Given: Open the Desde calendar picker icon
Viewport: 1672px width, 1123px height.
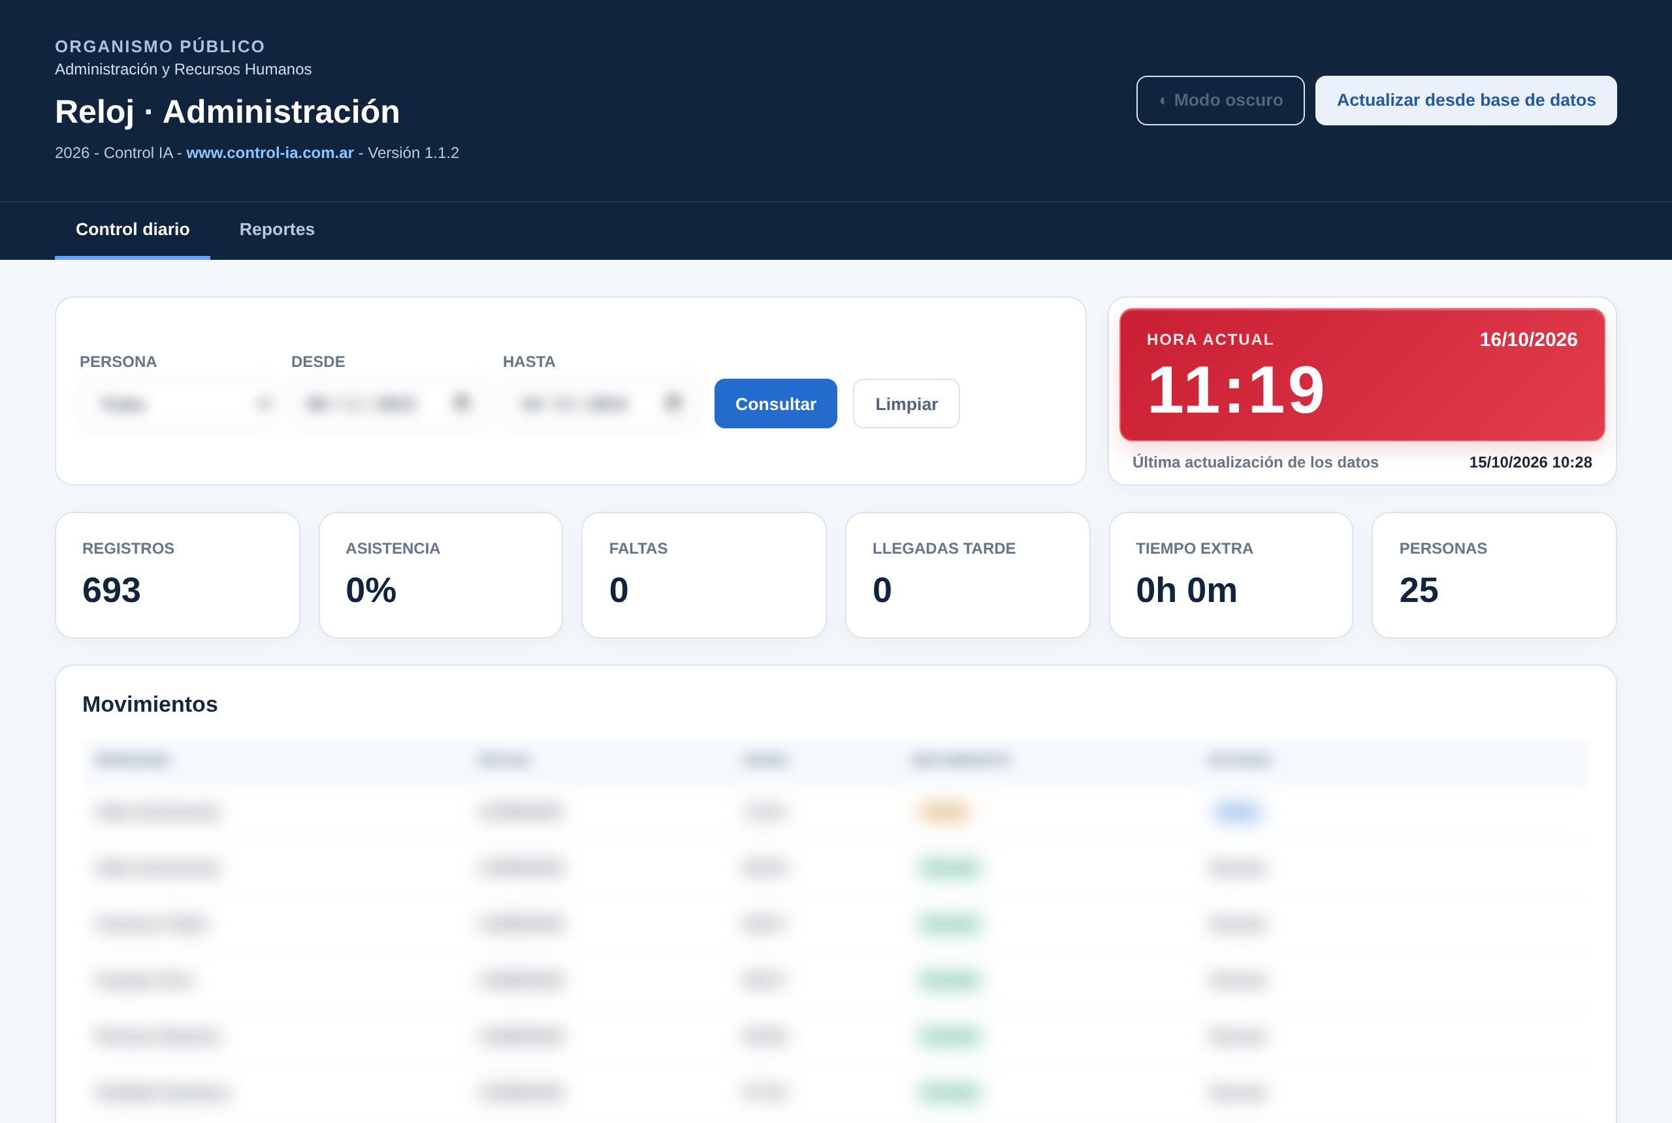Looking at the screenshot, I should coord(461,403).
